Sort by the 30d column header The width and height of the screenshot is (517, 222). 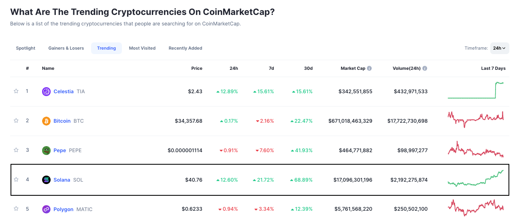pyautogui.click(x=308, y=69)
